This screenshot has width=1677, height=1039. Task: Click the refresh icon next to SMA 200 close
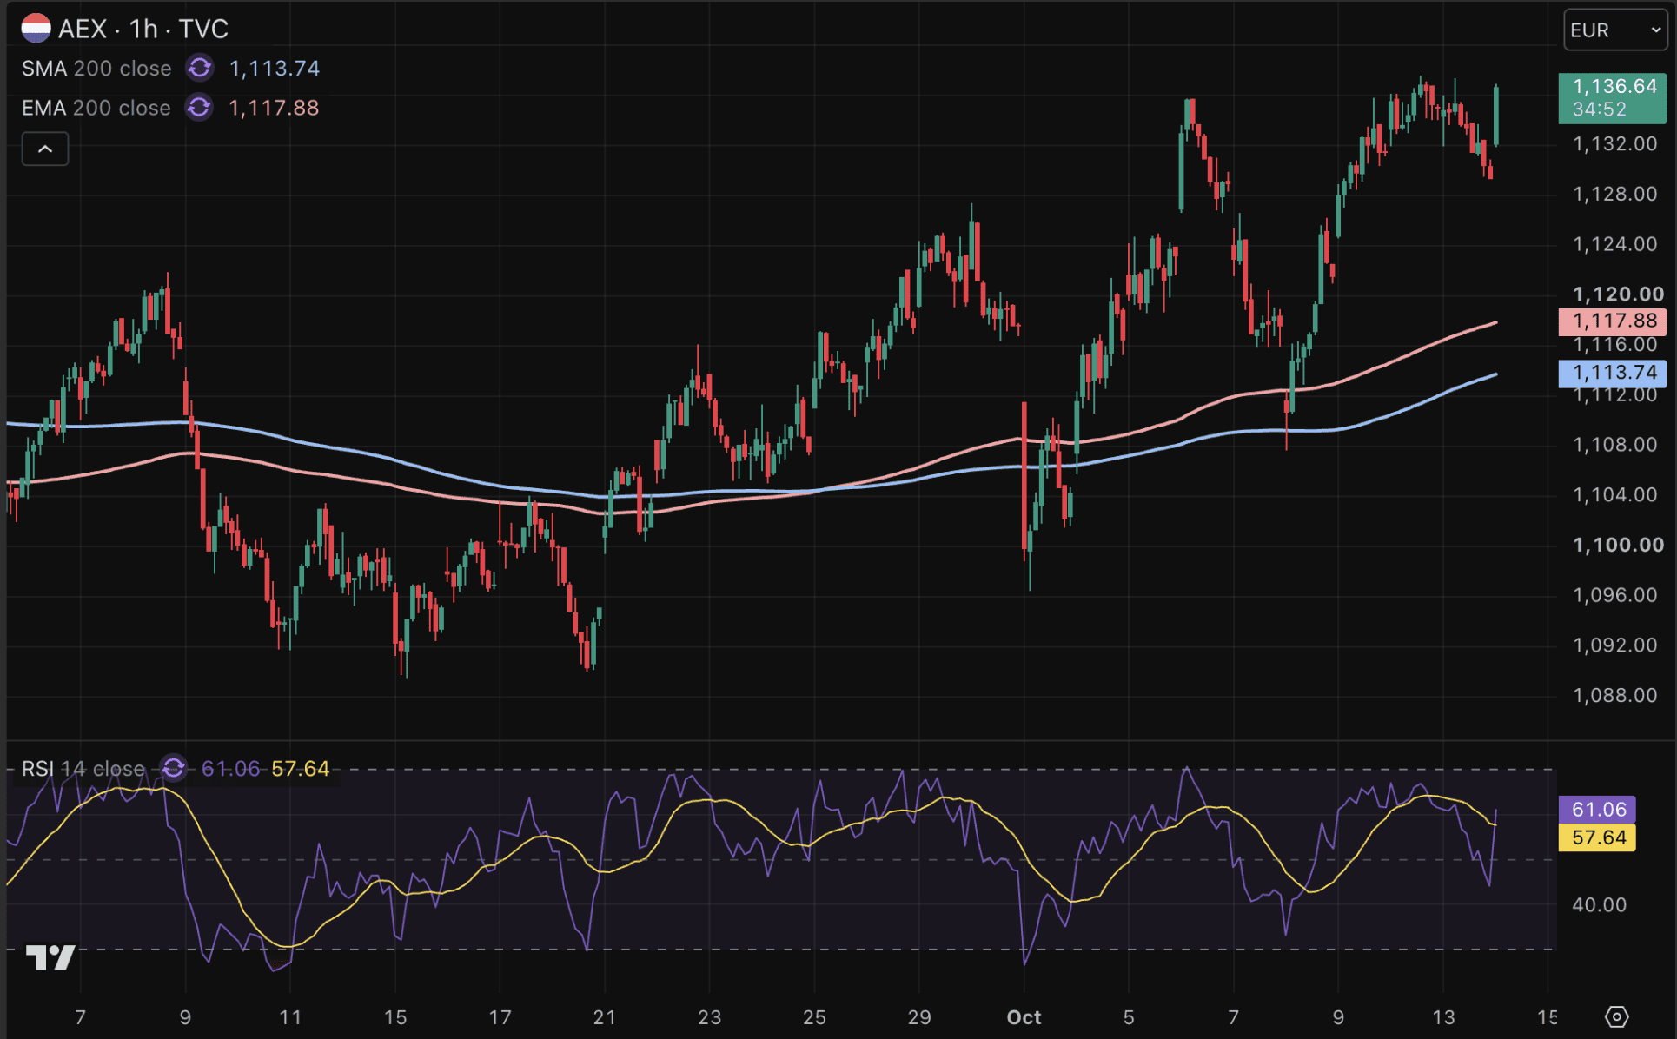(x=200, y=68)
